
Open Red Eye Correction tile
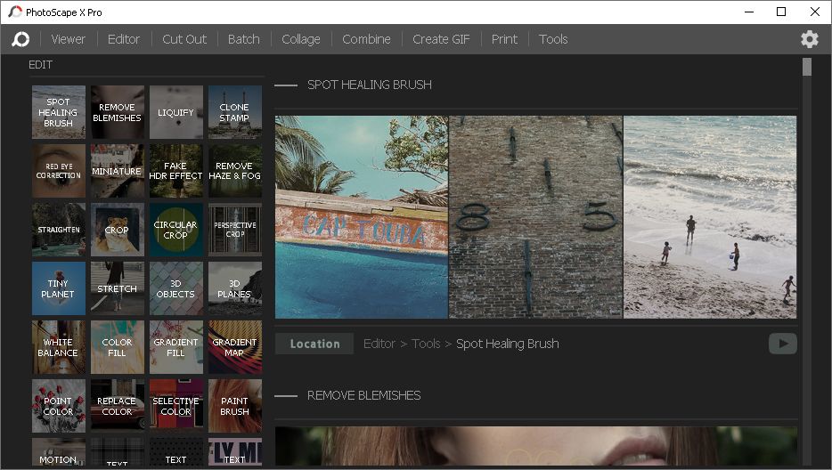tap(59, 171)
